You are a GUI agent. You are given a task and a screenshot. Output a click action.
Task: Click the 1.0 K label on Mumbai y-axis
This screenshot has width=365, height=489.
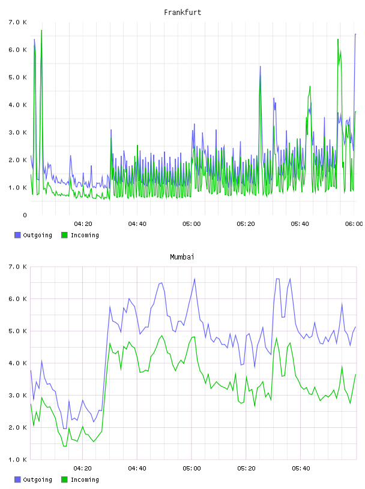18,460
